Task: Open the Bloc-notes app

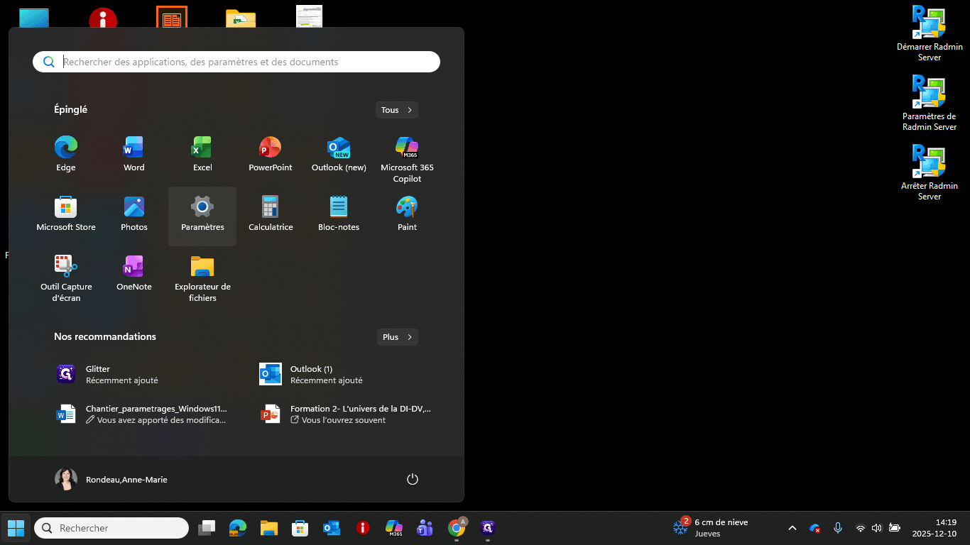Action: coord(339,214)
